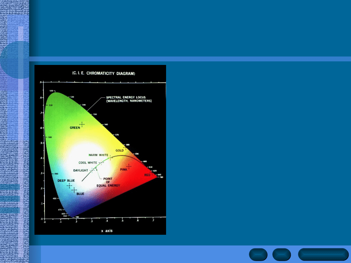Click the DAYLIGHT crosshair marker

pos(92,170)
